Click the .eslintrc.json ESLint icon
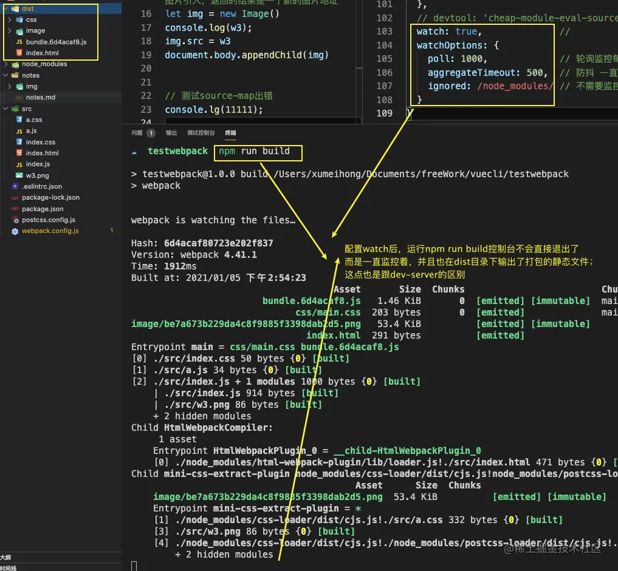The width and height of the screenshot is (618, 571). tap(15, 186)
